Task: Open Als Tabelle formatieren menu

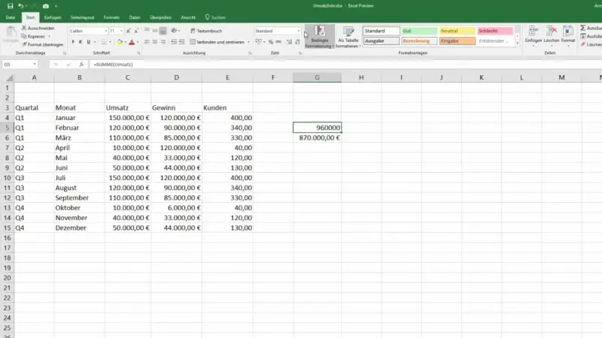Action: [348, 37]
